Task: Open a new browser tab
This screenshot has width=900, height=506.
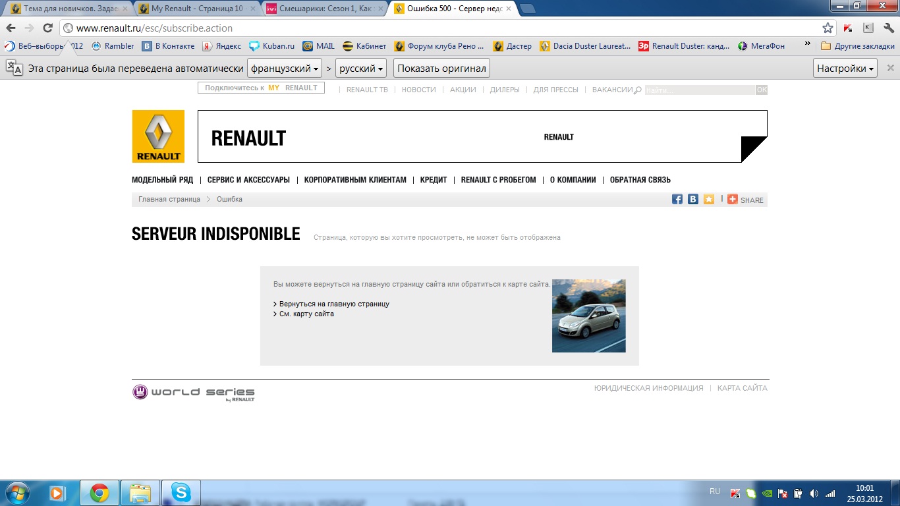Action: pyautogui.click(x=528, y=9)
